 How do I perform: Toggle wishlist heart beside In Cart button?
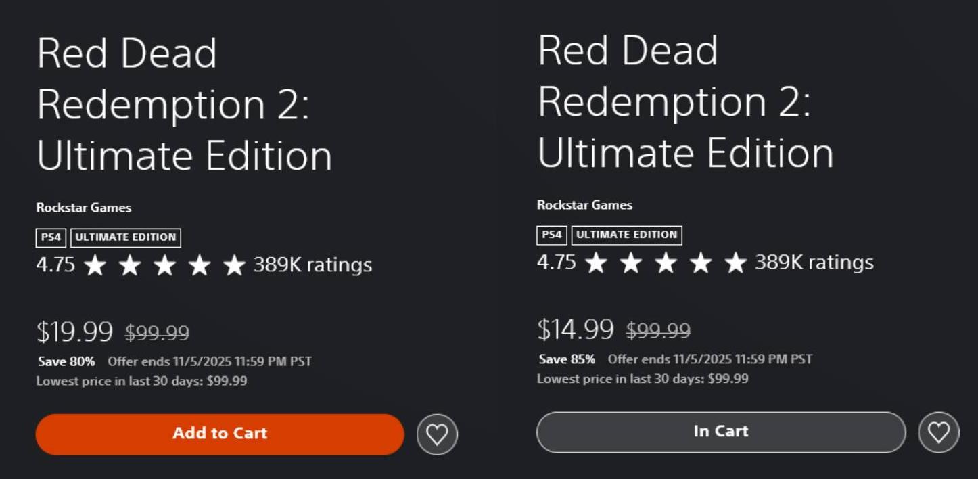click(939, 432)
